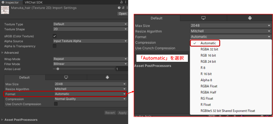273x124 pixels.
Task: Click the Android icon tab in zoomed panel
Action: click(x=250, y=18)
